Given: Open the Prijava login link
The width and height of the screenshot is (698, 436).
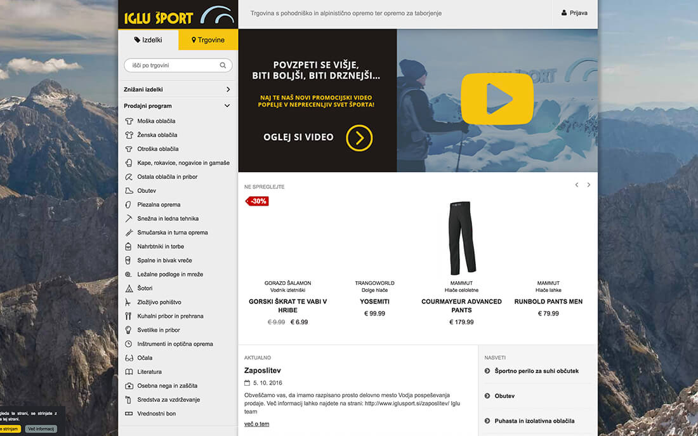Looking at the screenshot, I should tap(574, 13).
